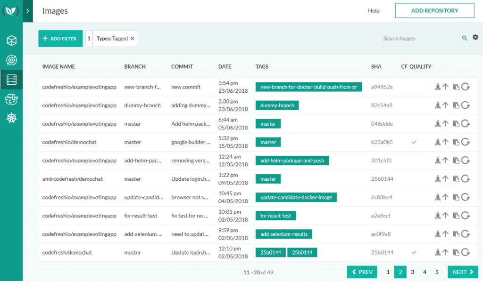This screenshot has height=281, width=483.
Task: Click the green quality checkmark for codefreshio/demochat
Action: pyautogui.click(x=414, y=142)
